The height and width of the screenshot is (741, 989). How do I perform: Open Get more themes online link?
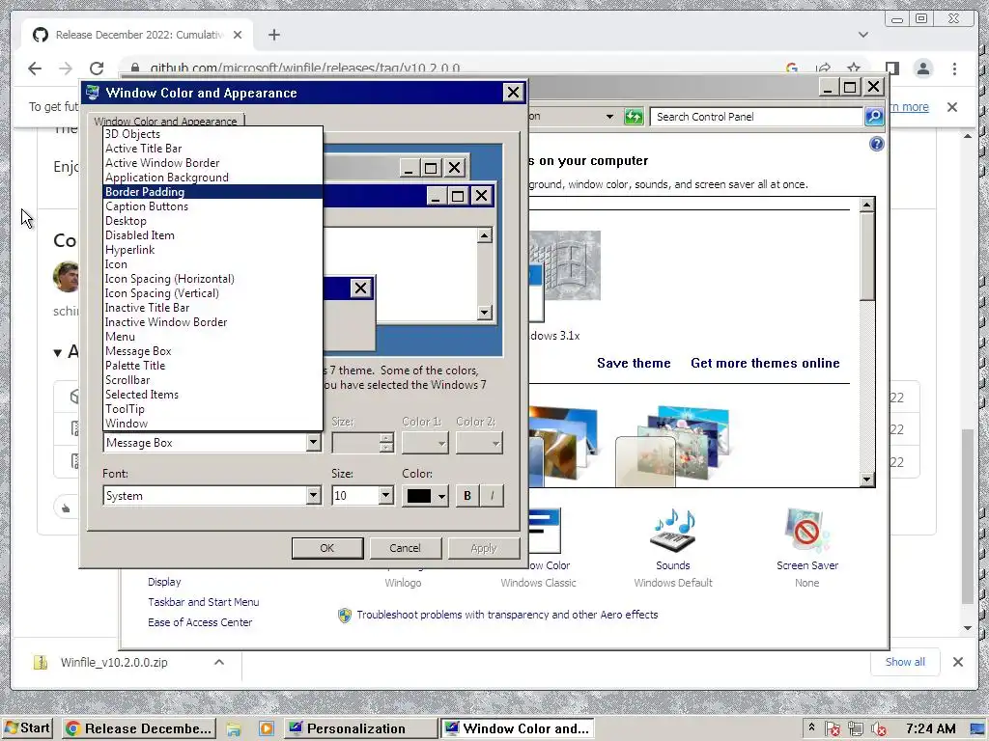[x=765, y=363]
